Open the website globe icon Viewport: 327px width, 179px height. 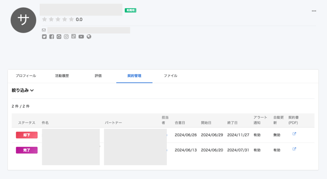coord(89,37)
